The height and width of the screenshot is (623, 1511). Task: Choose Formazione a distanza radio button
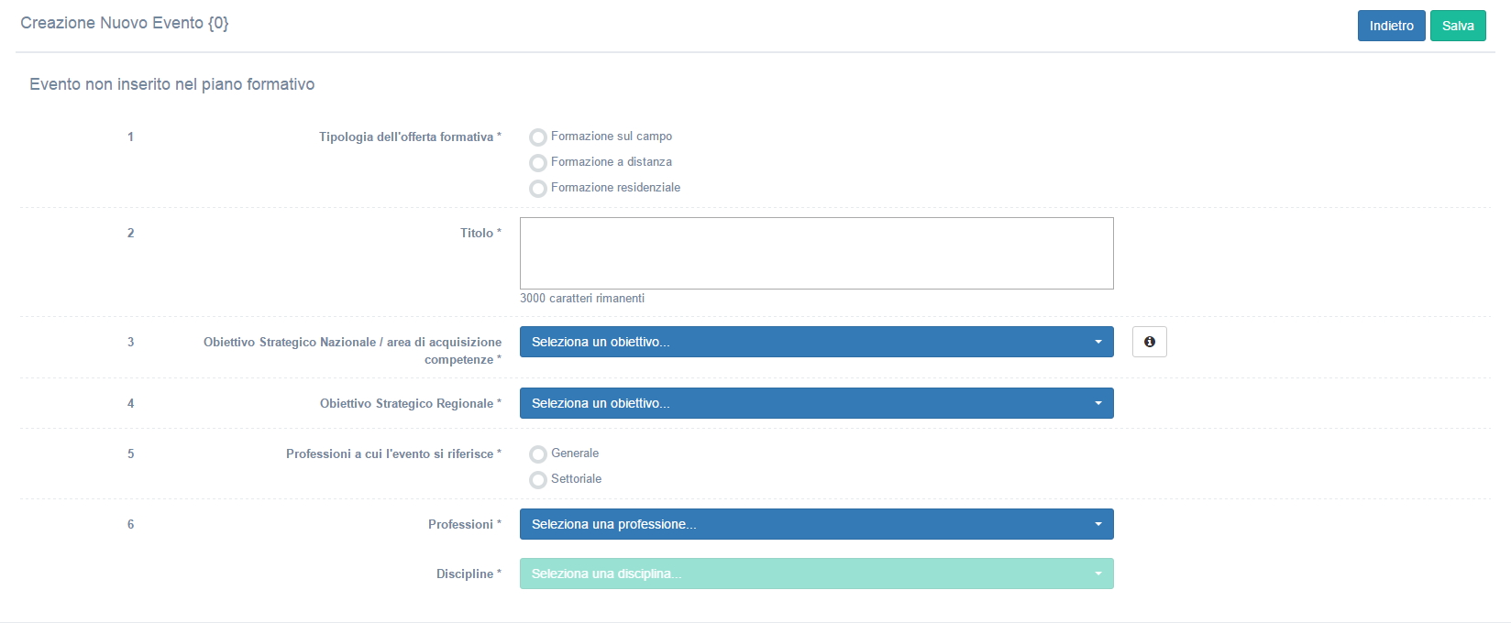coord(538,163)
